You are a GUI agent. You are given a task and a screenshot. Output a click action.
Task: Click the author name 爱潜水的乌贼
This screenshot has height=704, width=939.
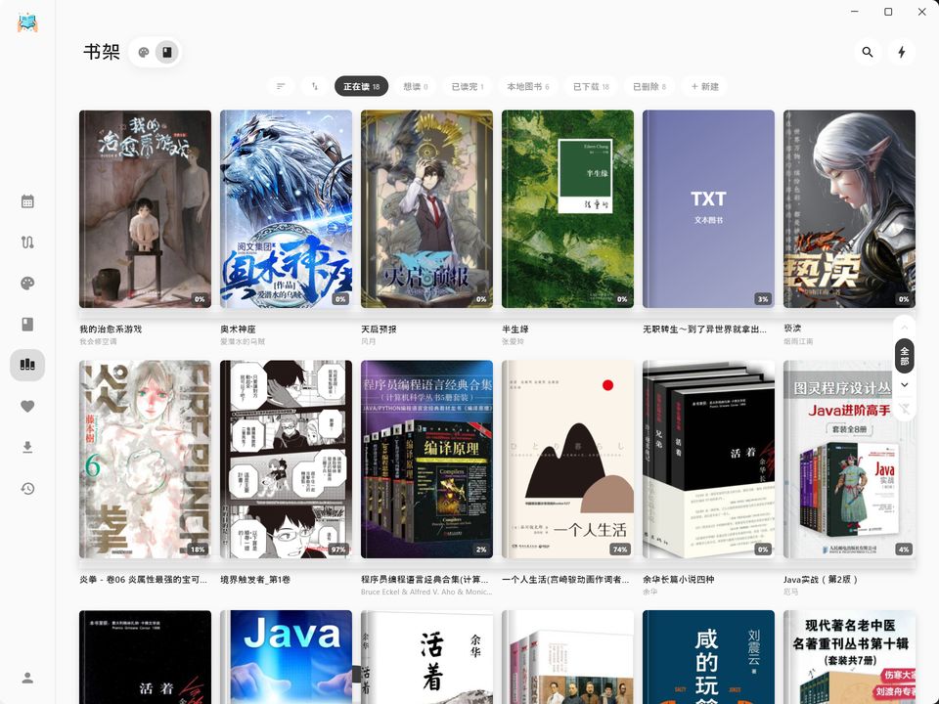(x=243, y=341)
